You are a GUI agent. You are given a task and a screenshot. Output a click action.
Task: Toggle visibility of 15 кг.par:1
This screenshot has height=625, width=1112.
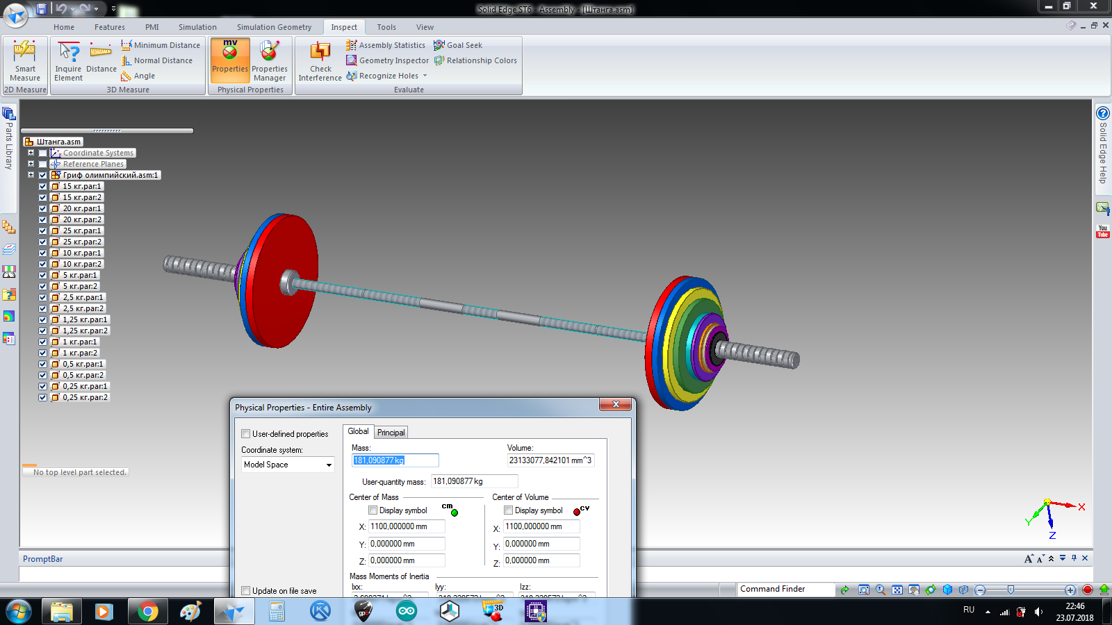click(42, 186)
